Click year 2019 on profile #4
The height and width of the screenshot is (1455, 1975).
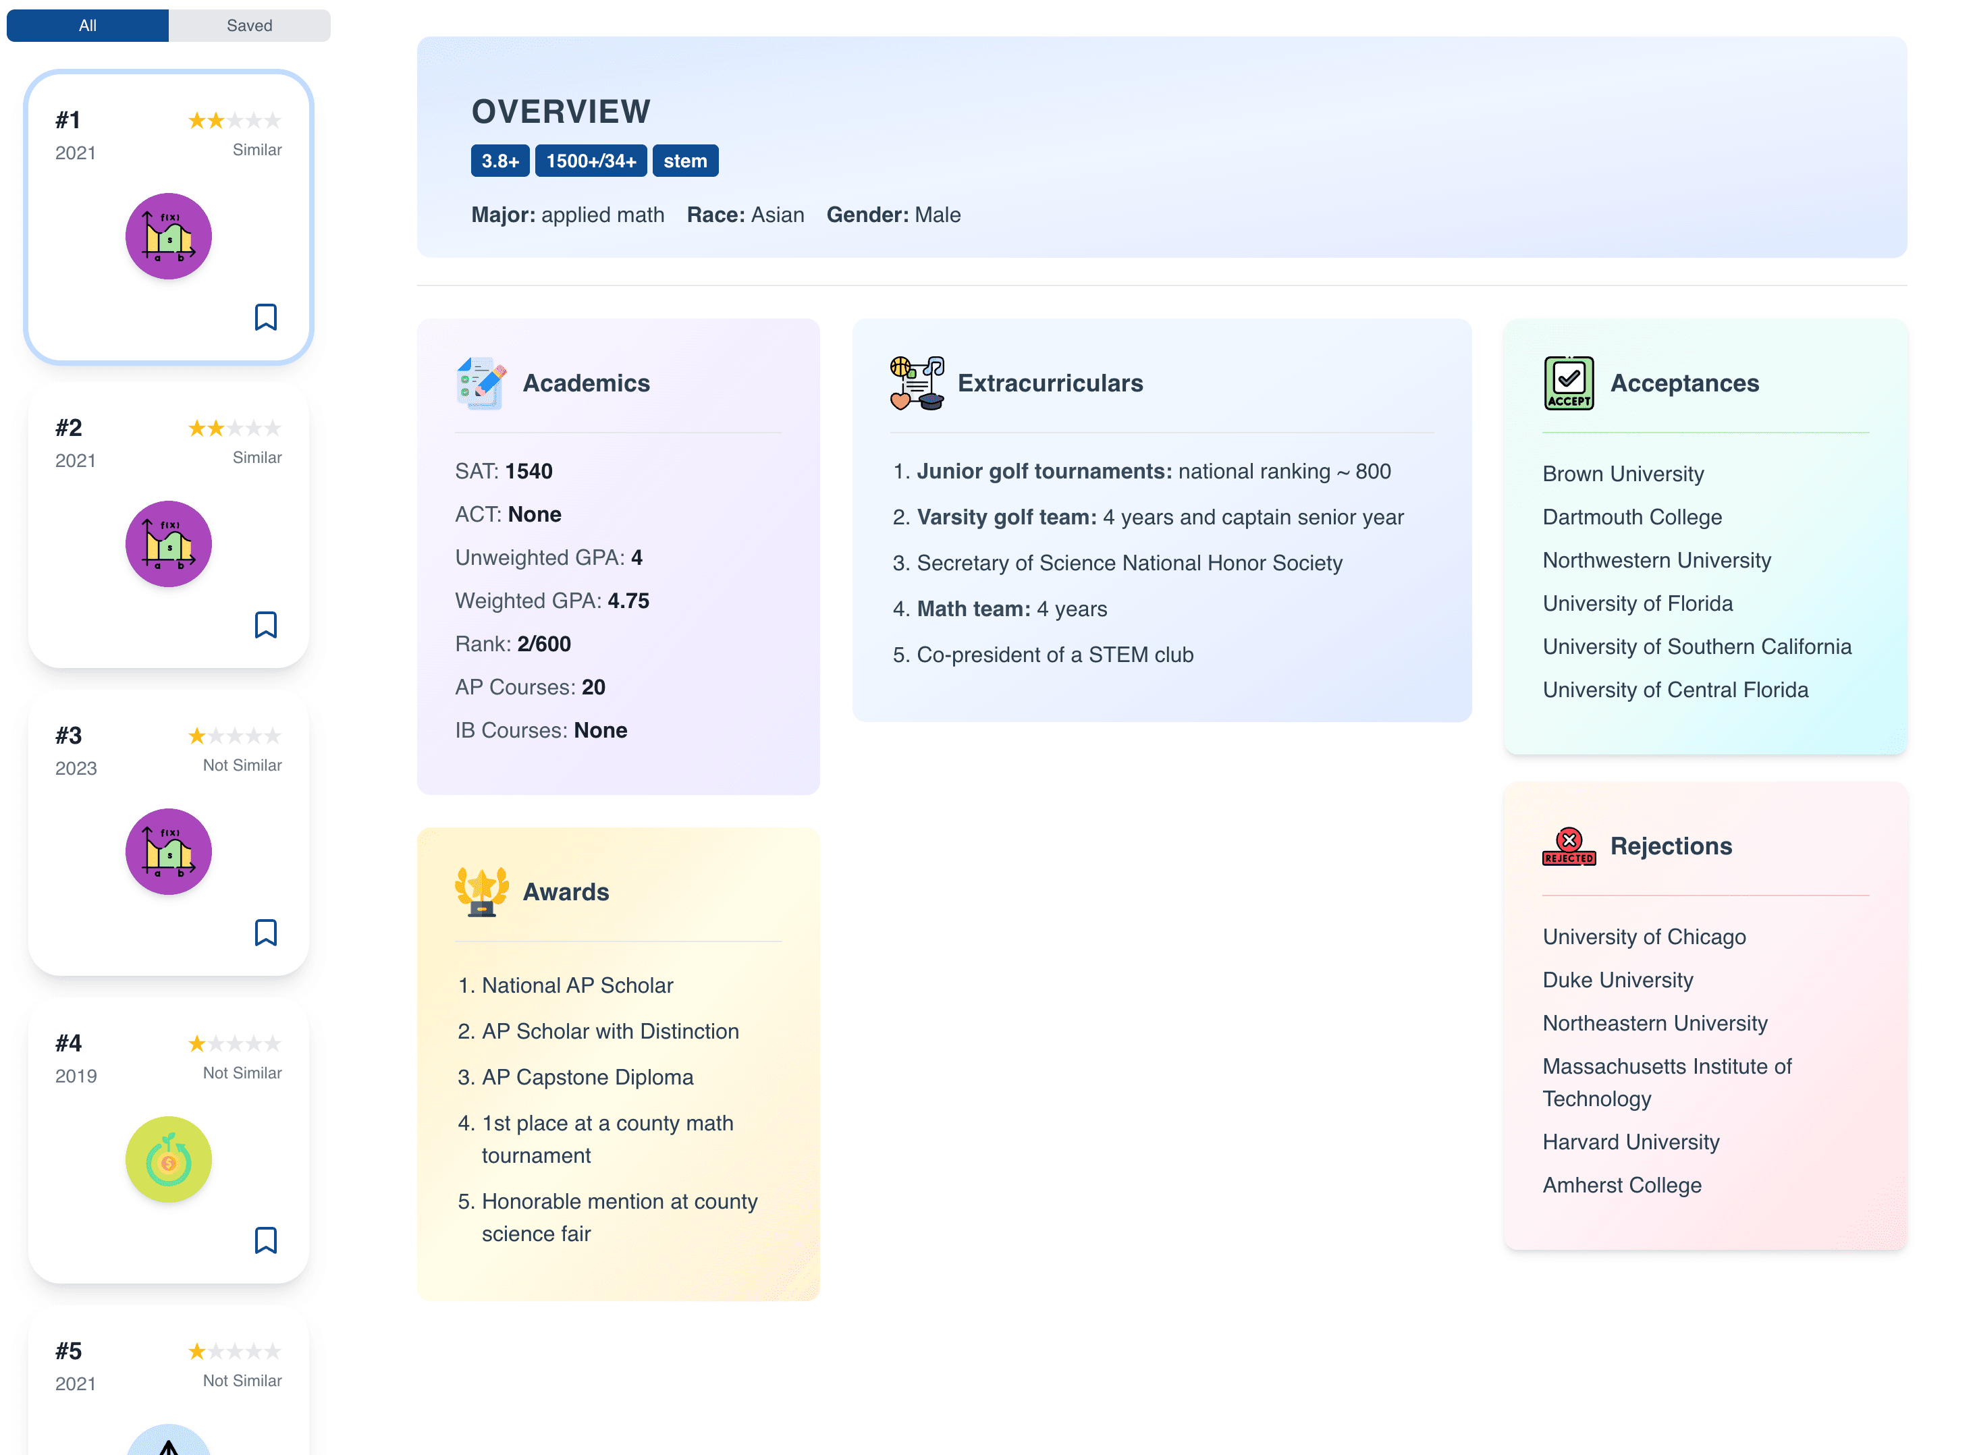(x=76, y=1076)
